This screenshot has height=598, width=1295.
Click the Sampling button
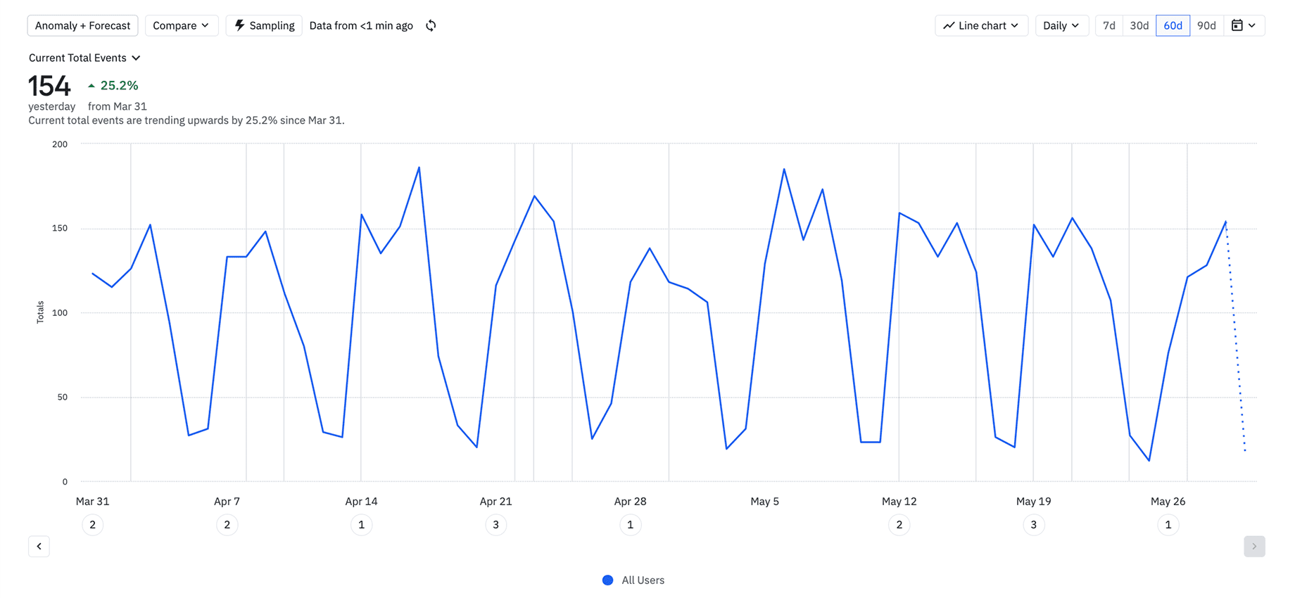point(264,25)
